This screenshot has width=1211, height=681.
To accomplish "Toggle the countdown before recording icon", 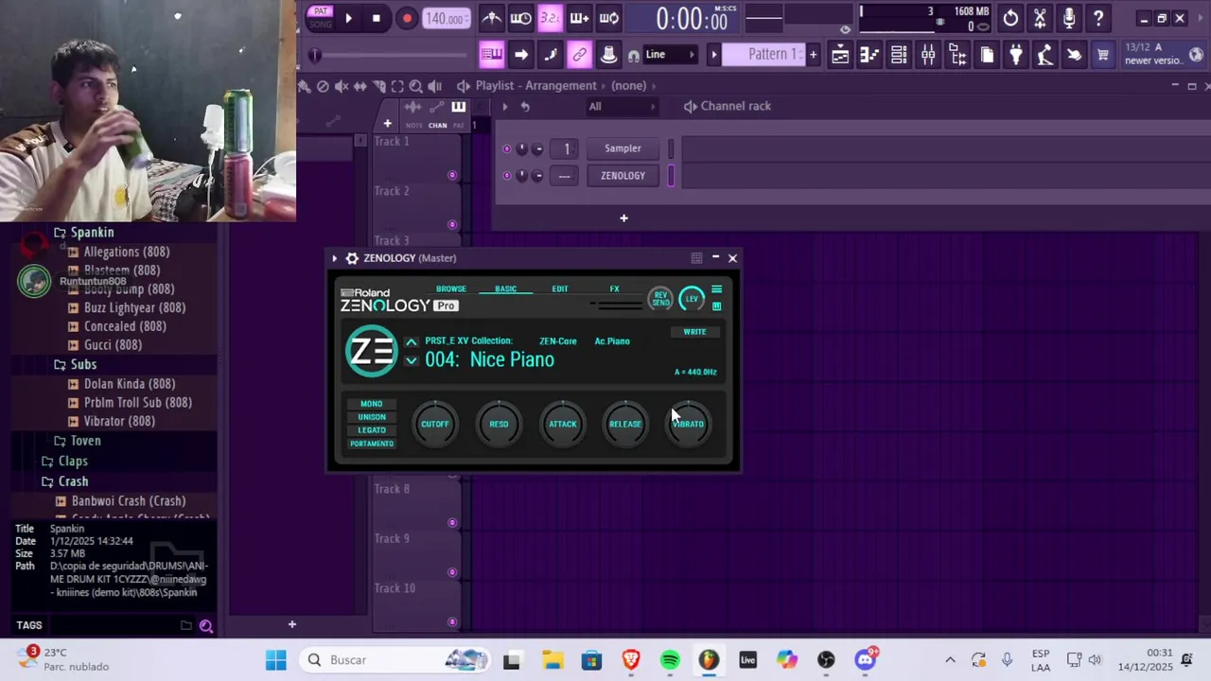I will click(x=550, y=18).
